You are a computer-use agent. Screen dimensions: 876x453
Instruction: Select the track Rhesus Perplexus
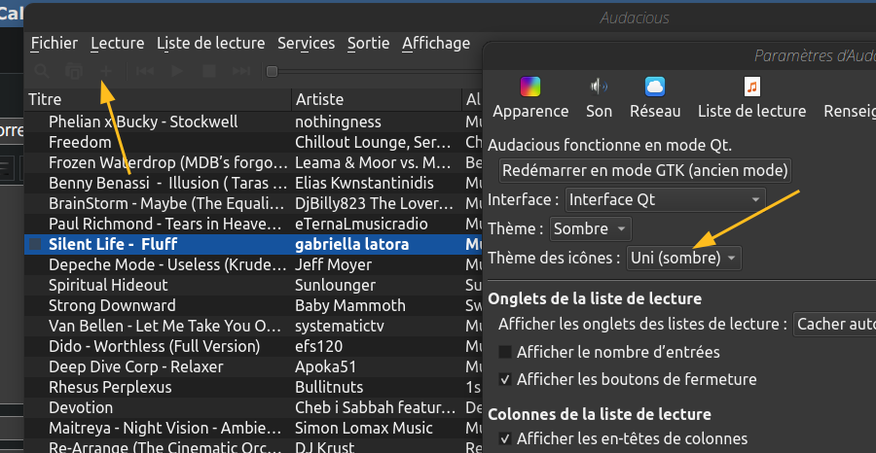coord(110,387)
